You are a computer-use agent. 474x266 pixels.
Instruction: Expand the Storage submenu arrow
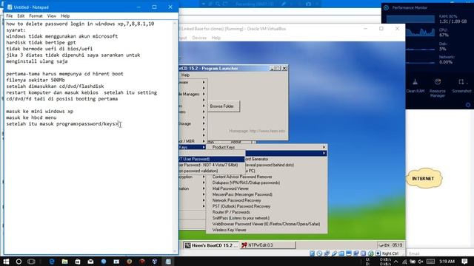[x=204, y=123]
